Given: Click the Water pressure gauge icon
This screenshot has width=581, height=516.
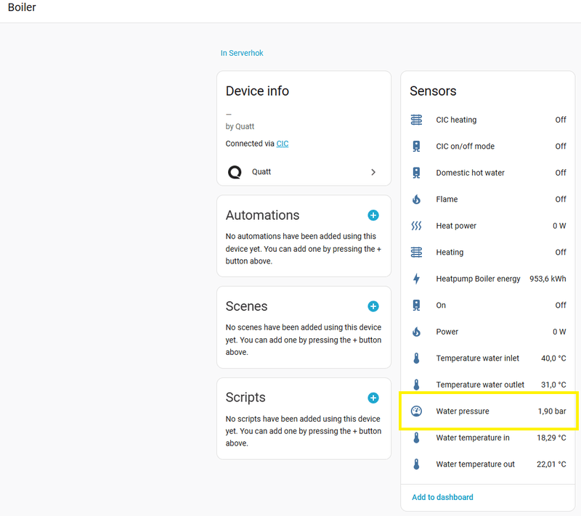Looking at the screenshot, I should (416, 411).
